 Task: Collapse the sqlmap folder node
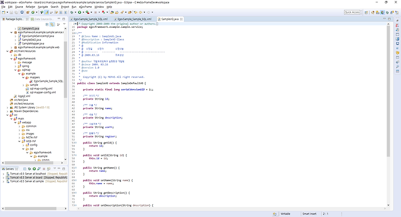(x=16, y=70)
